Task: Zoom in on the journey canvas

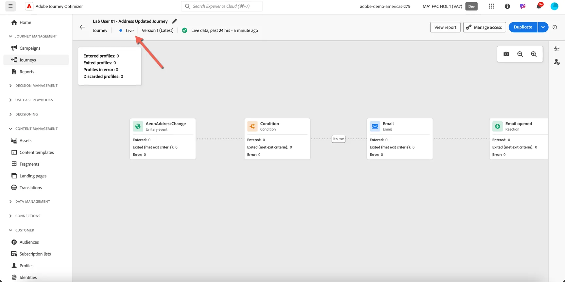Action: [x=534, y=54]
